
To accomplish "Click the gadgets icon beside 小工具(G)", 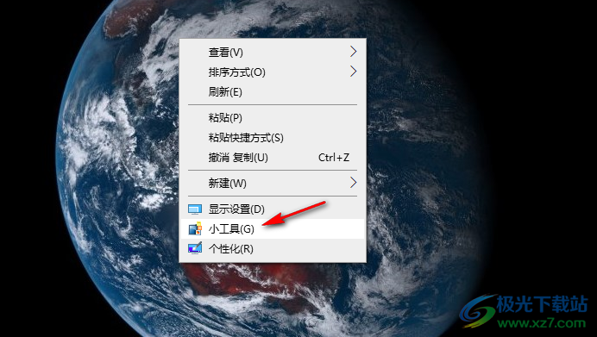I will click(x=195, y=228).
